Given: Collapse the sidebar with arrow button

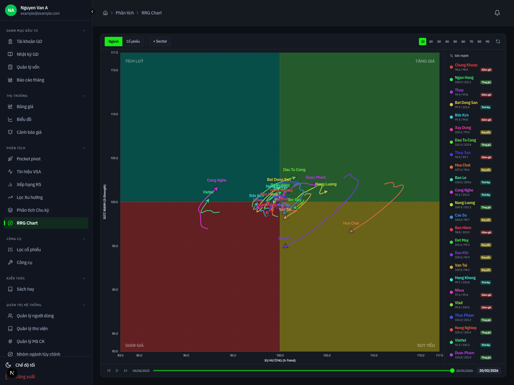Looking at the screenshot, I should coord(92,12).
